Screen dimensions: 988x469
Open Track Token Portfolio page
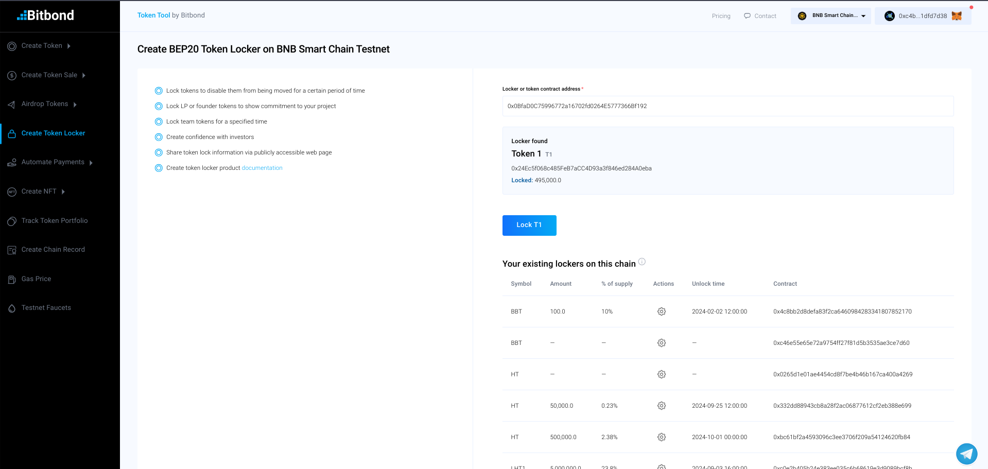pos(54,220)
